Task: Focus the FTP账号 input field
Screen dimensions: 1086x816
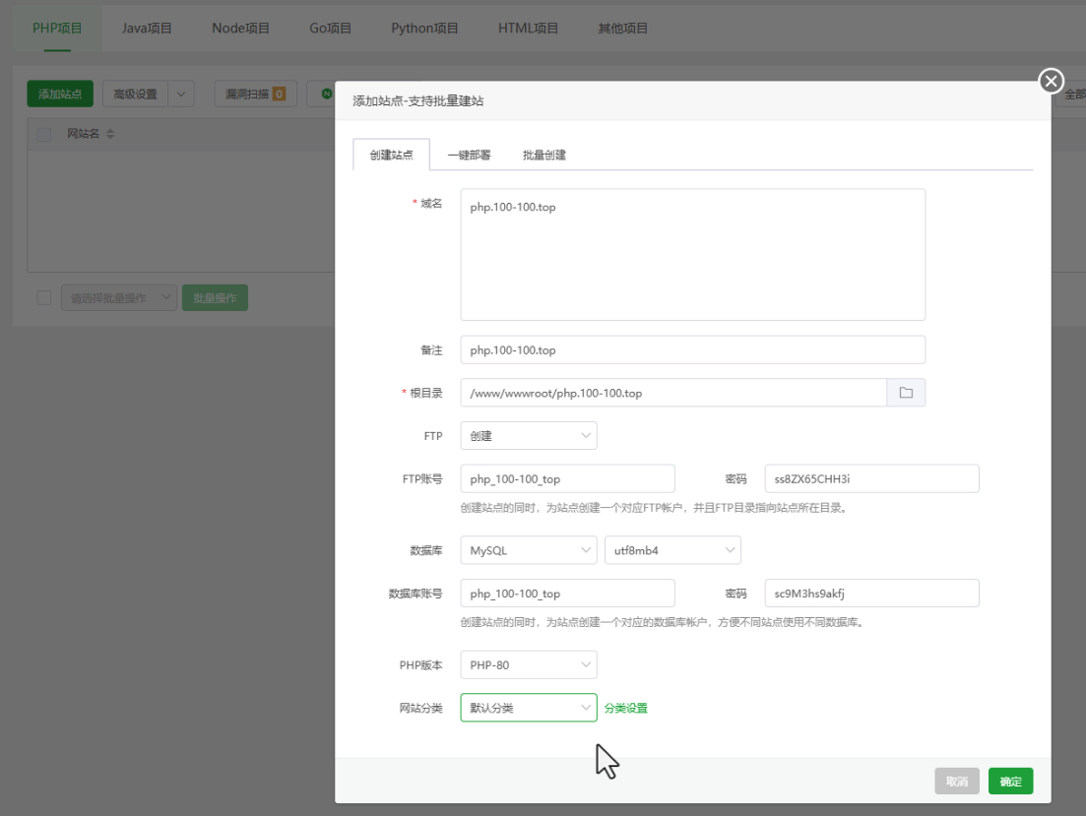Action: [567, 478]
